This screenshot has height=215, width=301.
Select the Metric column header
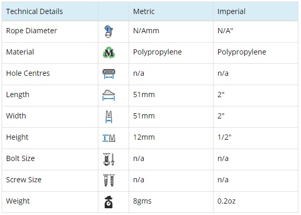pyautogui.click(x=144, y=11)
